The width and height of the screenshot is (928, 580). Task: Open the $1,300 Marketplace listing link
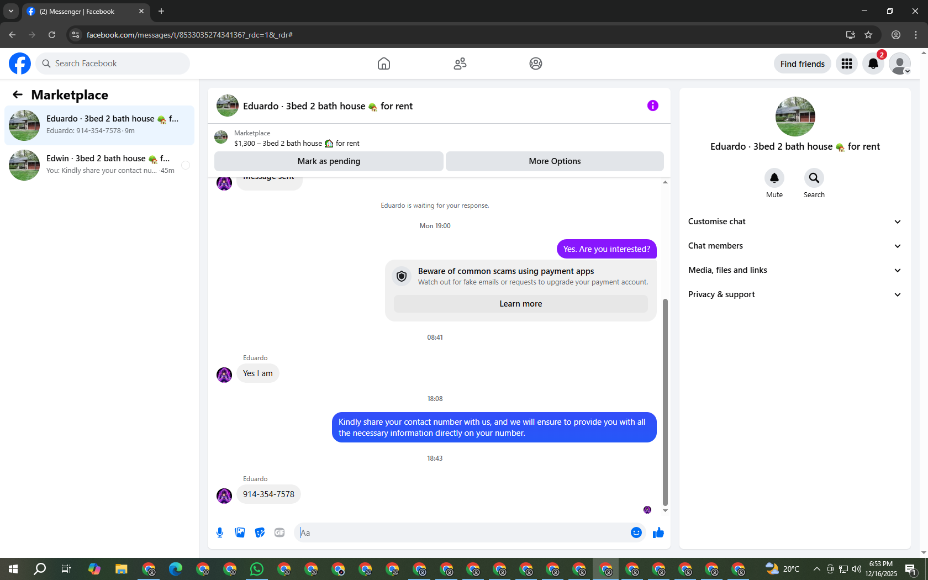click(297, 143)
